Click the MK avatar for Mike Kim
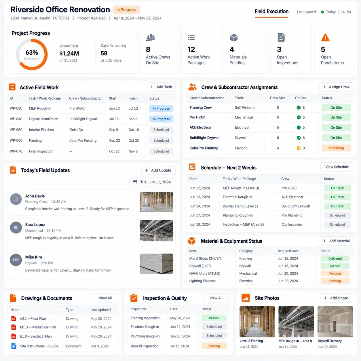Screen dimensions: 361x361 point(16,260)
